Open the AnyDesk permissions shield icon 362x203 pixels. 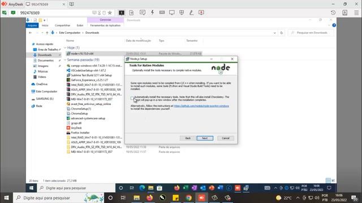182,12
